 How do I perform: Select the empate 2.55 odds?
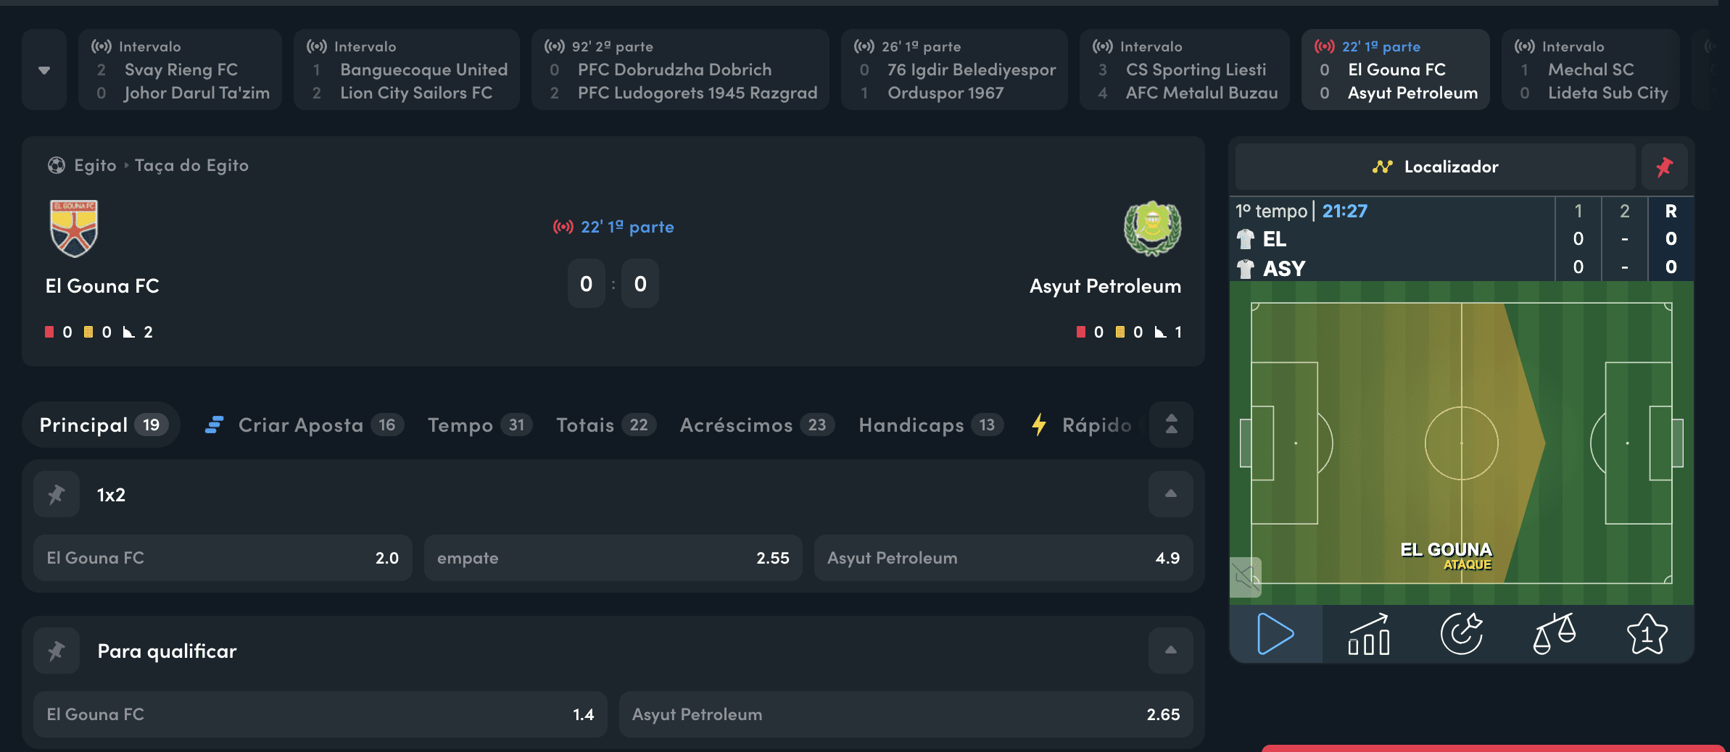click(613, 558)
